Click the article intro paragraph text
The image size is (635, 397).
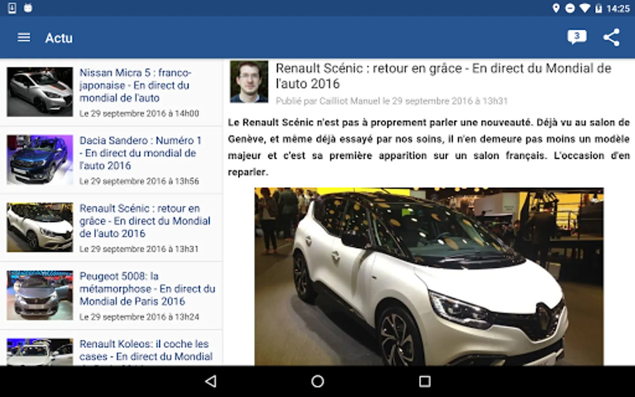pyautogui.click(x=429, y=147)
